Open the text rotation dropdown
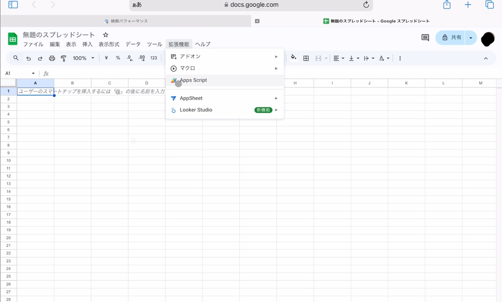 tap(384, 58)
